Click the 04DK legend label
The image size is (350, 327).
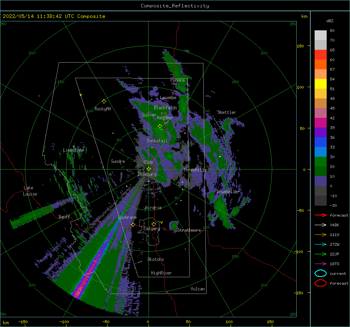point(334,225)
